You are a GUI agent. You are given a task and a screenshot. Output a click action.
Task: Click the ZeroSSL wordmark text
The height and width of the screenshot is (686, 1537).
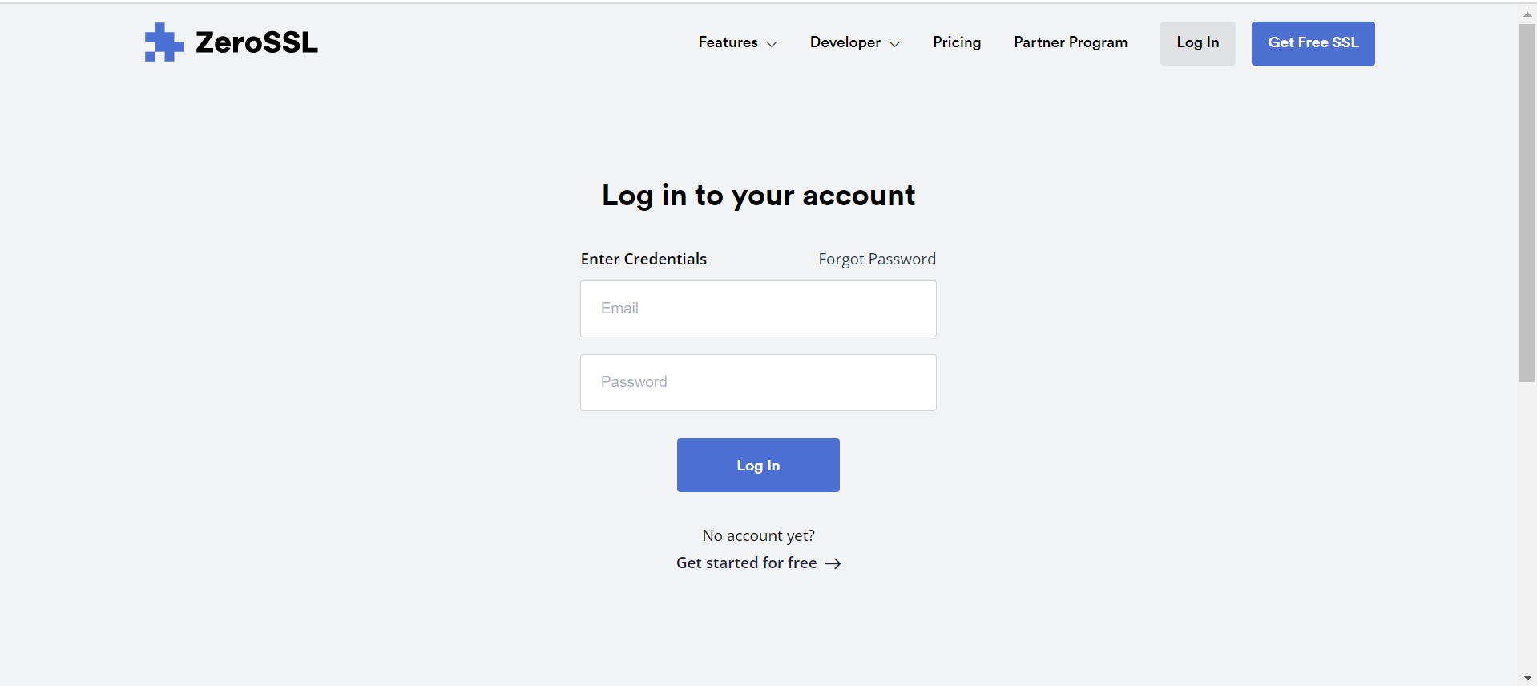point(256,42)
